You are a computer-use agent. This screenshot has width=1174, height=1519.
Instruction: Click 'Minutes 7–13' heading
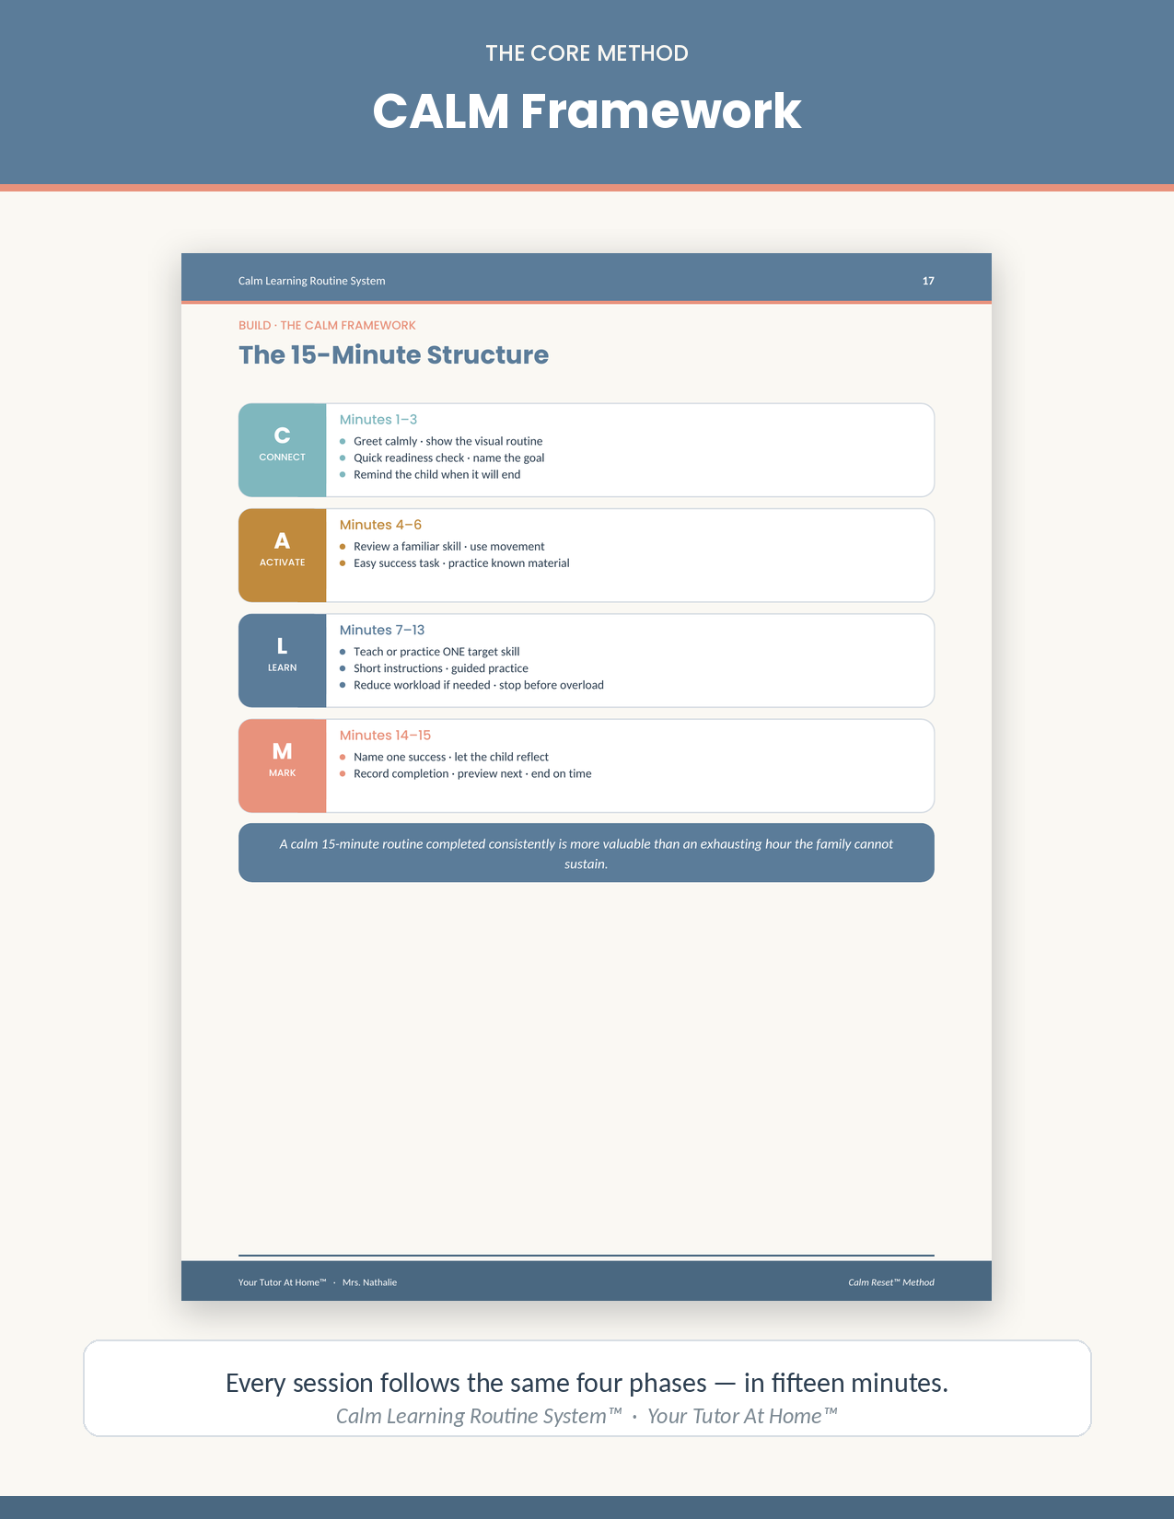pos(382,630)
